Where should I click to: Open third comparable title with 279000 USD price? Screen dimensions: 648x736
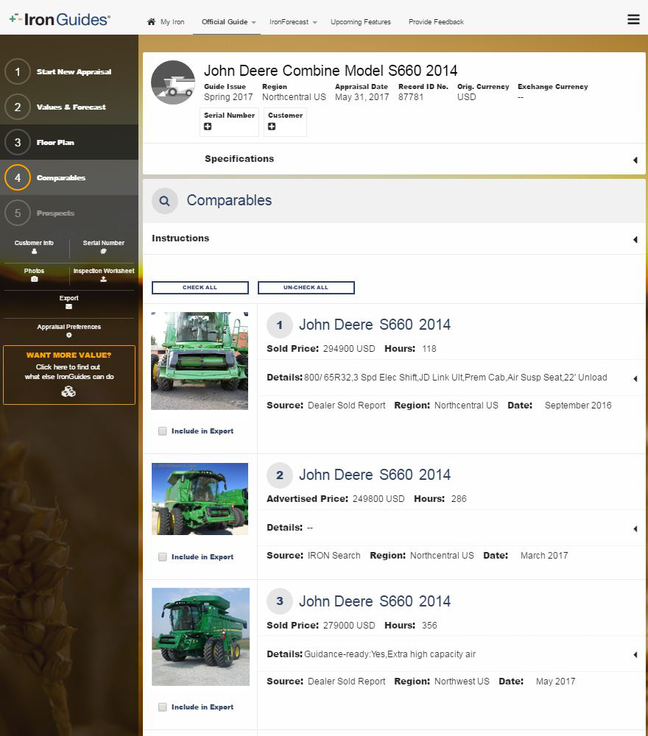pos(375,601)
